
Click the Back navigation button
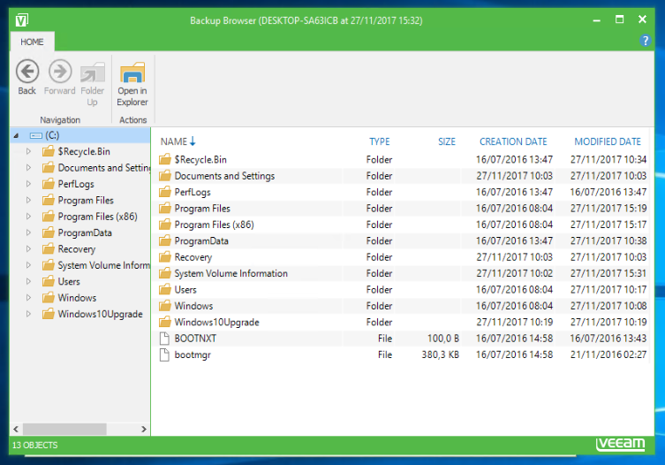click(27, 78)
